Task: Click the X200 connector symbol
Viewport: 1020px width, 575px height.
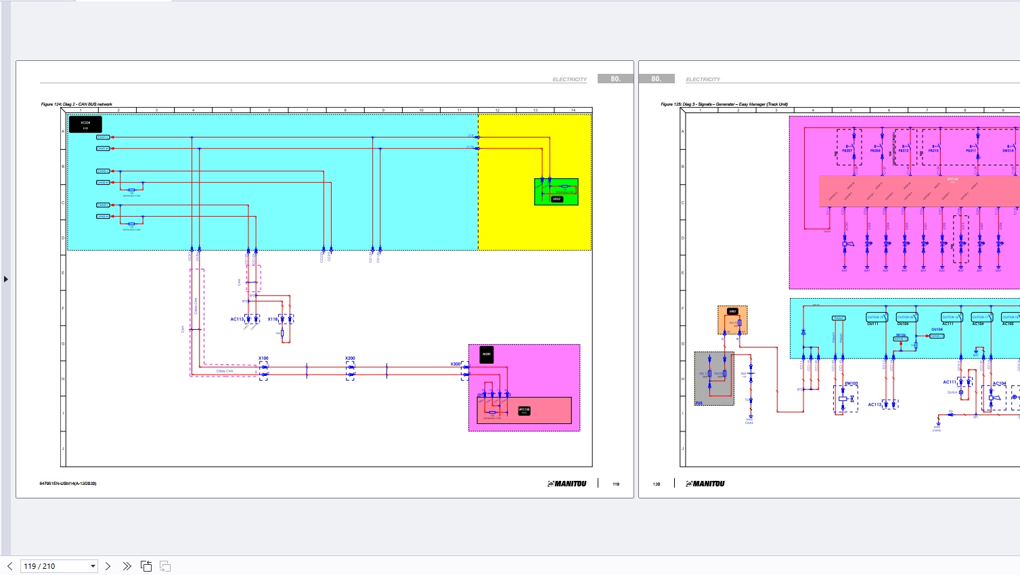Action: coord(350,370)
